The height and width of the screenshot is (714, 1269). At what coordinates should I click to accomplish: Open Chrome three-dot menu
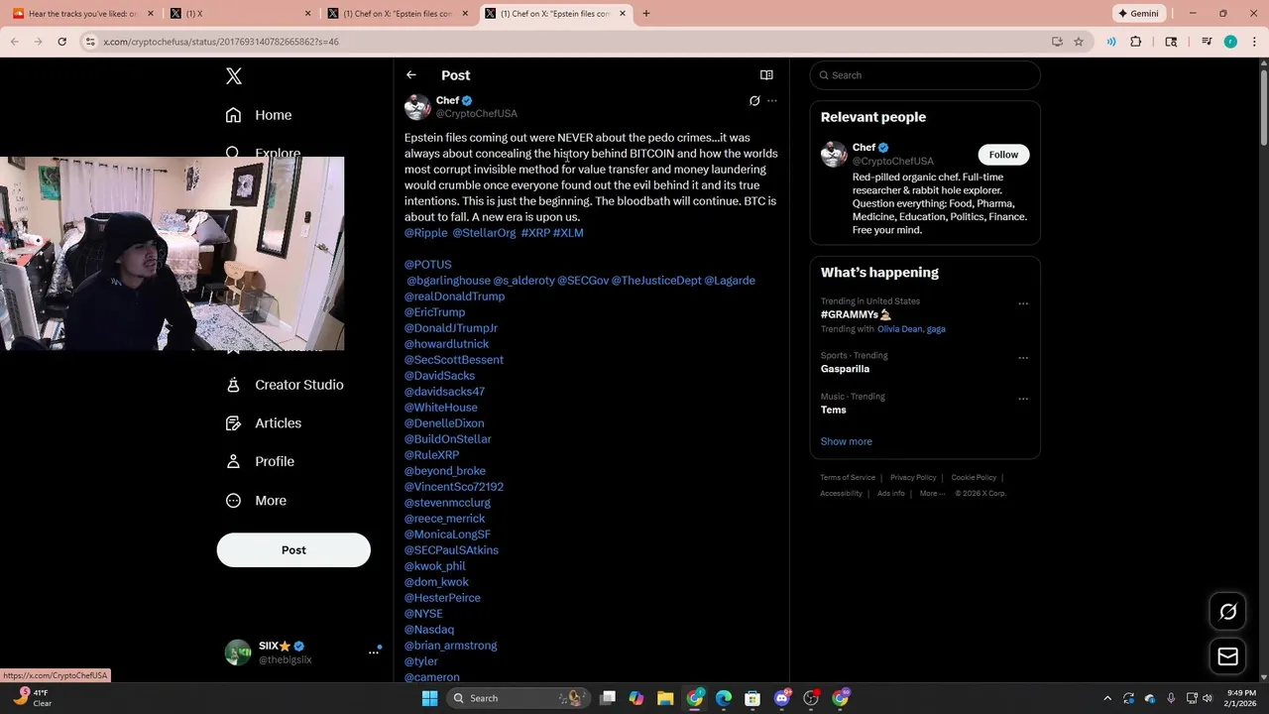[x=1253, y=42]
